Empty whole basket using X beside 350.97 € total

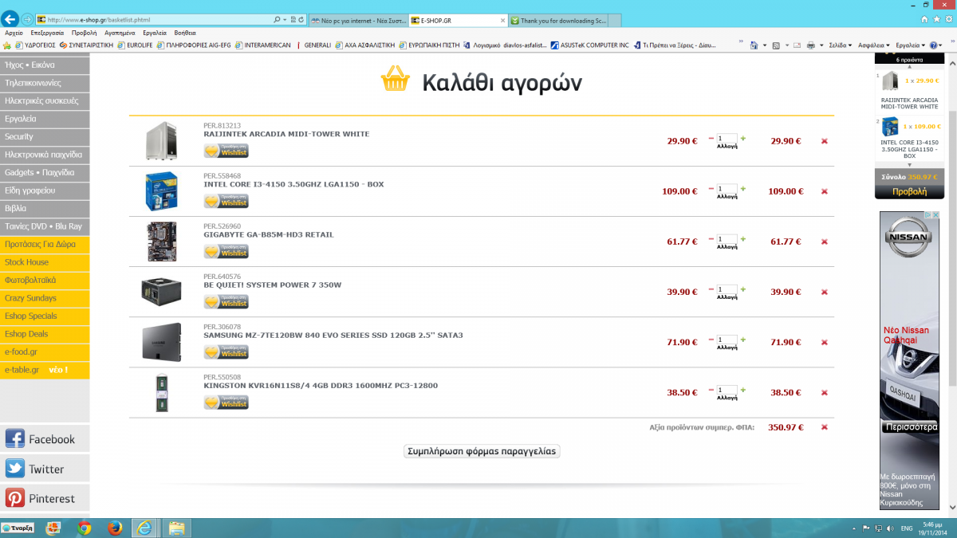[x=825, y=427]
